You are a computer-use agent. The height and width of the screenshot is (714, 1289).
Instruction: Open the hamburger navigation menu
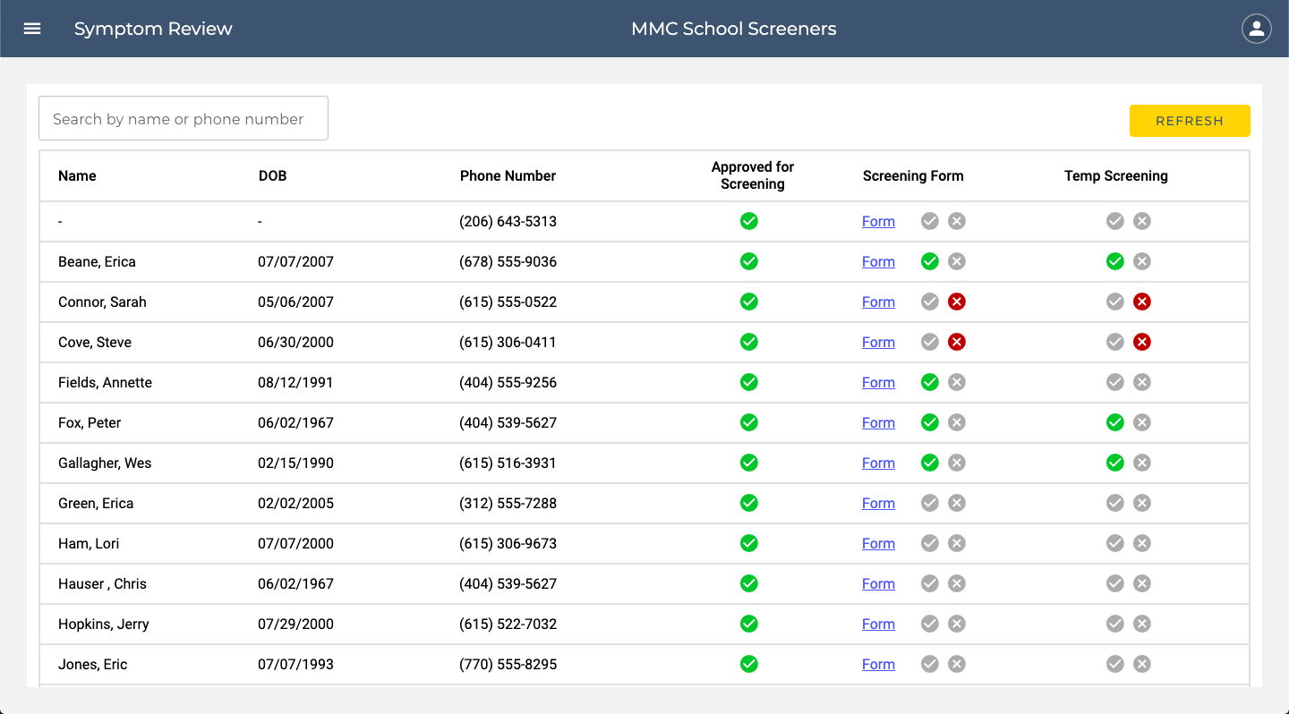coord(32,29)
